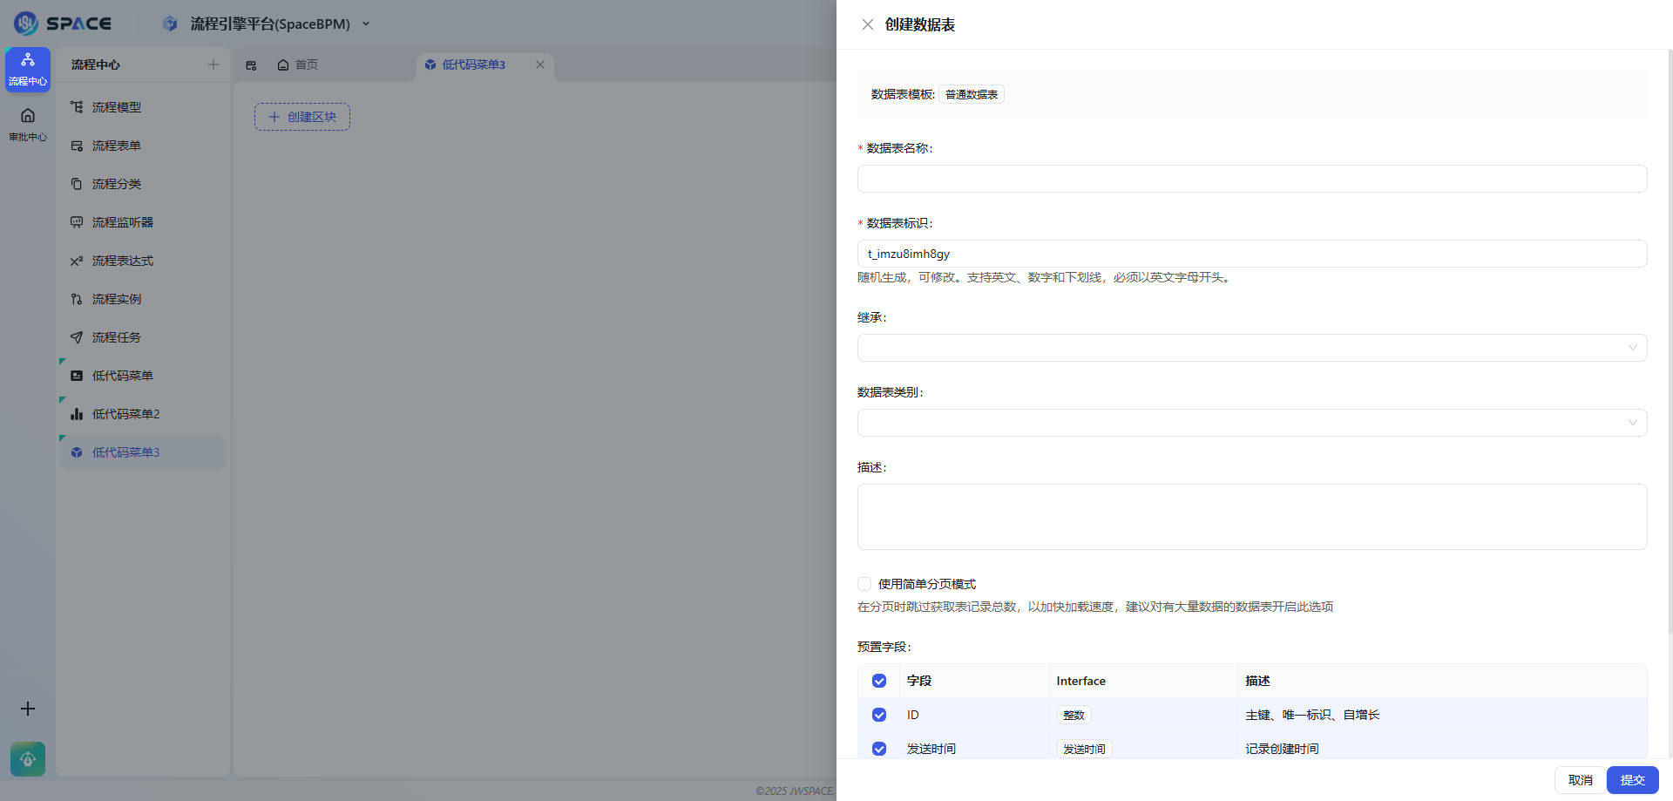Submit the new data table form
The width and height of the screenshot is (1673, 801).
(x=1631, y=780)
